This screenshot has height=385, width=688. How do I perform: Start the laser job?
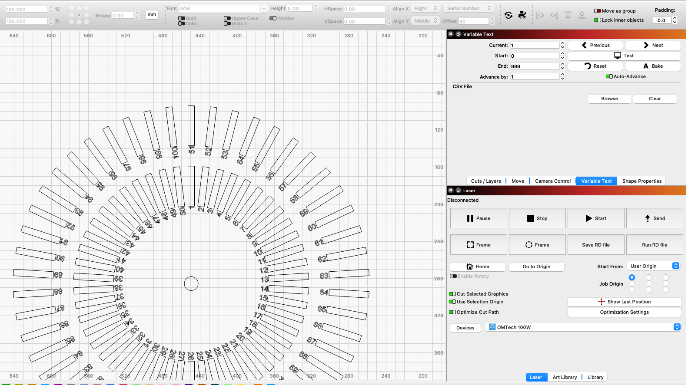click(x=595, y=218)
